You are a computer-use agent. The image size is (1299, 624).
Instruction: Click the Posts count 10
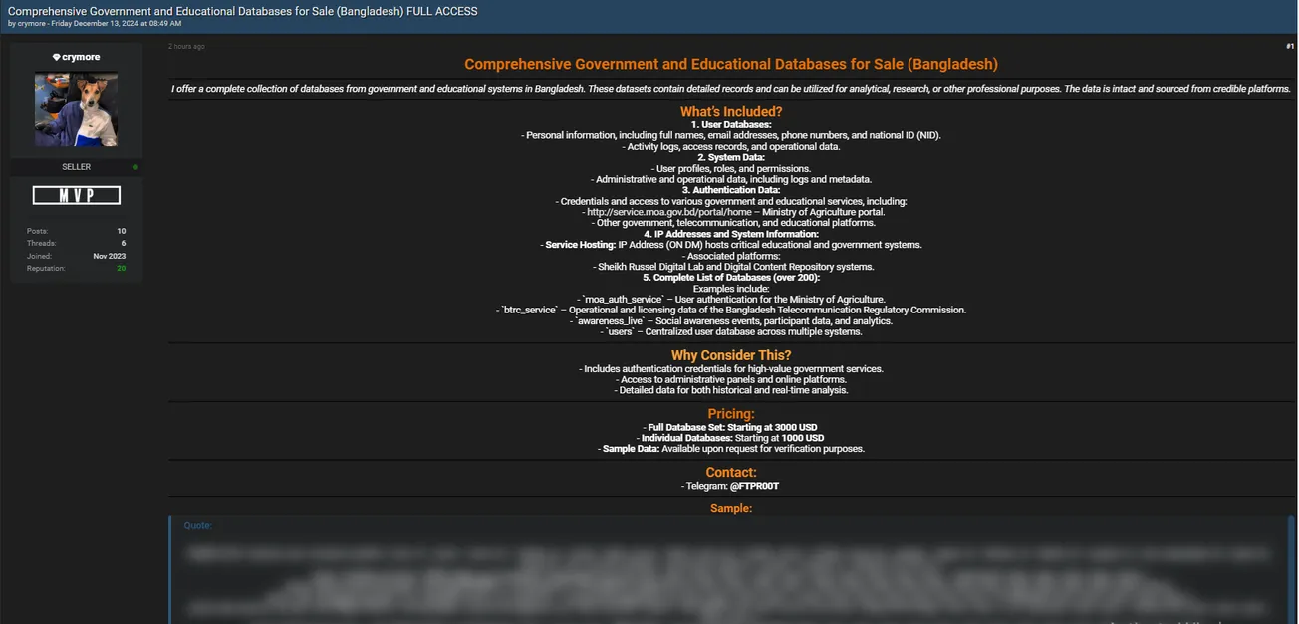coord(121,231)
